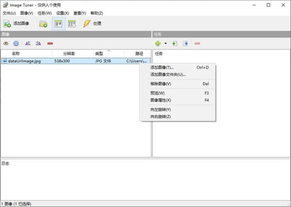The image size is (291, 207).
Task: Switch to thumbnails view icon
Action: click(x=72, y=24)
